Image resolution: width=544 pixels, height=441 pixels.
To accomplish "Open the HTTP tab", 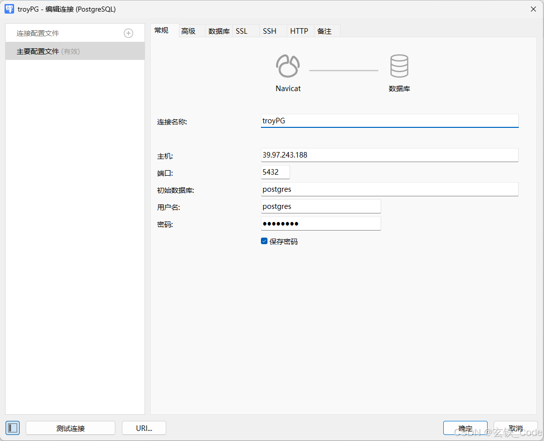I will pos(300,31).
